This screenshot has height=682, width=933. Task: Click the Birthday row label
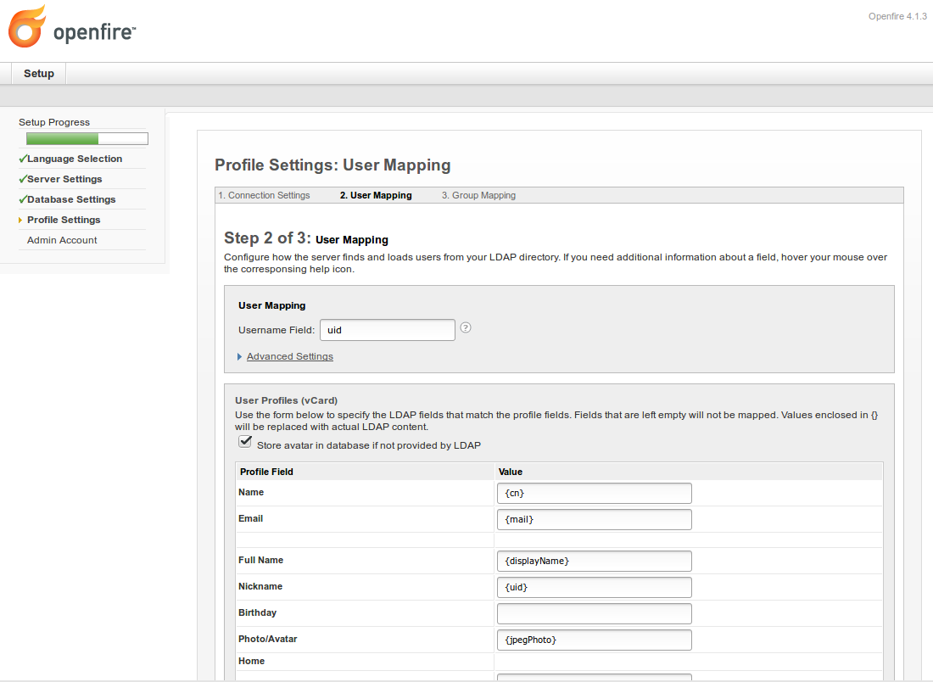tap(258, 612)
